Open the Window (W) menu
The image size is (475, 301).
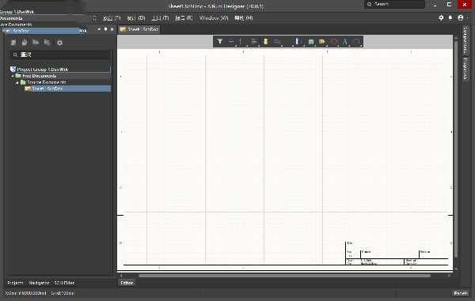coord(214,18)
